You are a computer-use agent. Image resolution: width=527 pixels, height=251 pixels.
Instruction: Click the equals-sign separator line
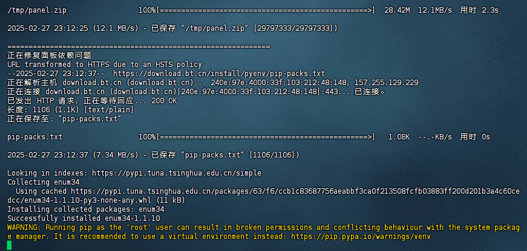pos(139,46)
